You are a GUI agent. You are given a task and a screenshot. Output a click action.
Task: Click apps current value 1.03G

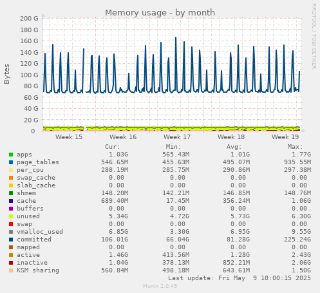point(118,155)
